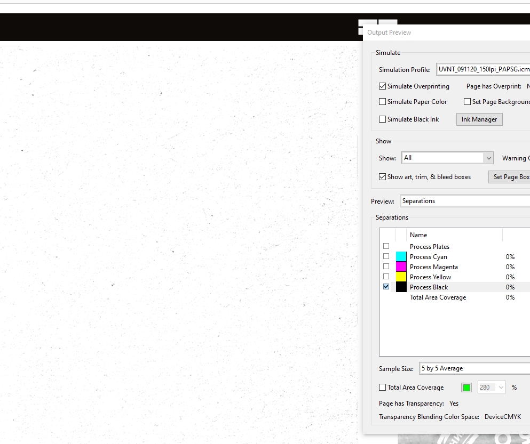Click the DeviceCMYK blending space value

(503, 417)
